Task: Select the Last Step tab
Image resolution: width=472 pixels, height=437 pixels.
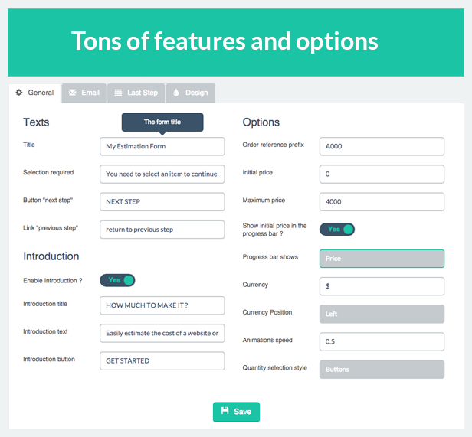Action: pyautogui.click(x=136, y=93)
